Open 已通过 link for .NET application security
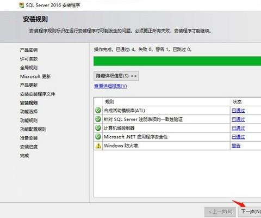Screen dimensions: 261x218 (x=238, y=137)
